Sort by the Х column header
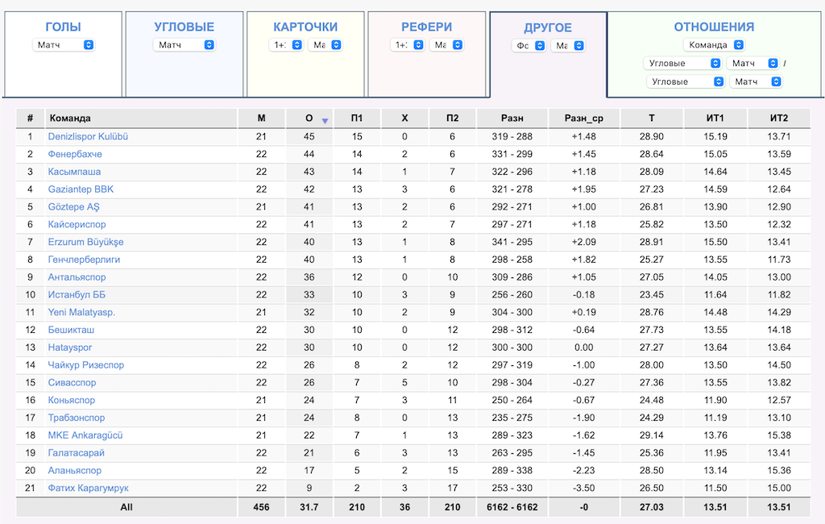The image size is (825, 524). click(404, 118)
